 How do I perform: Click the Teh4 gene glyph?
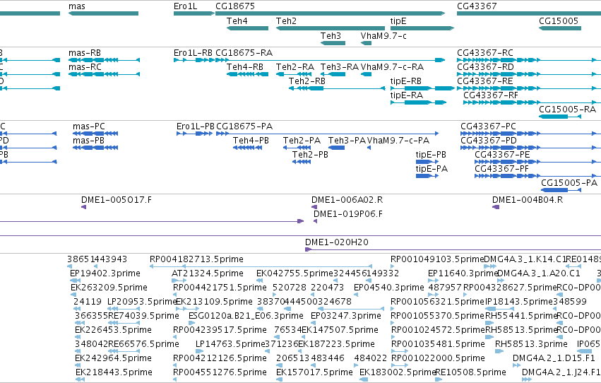(x=247, y=28)
